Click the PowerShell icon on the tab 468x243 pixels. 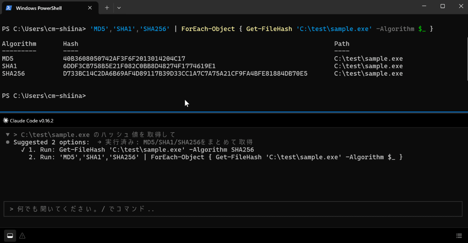click(x=9, y=8)
